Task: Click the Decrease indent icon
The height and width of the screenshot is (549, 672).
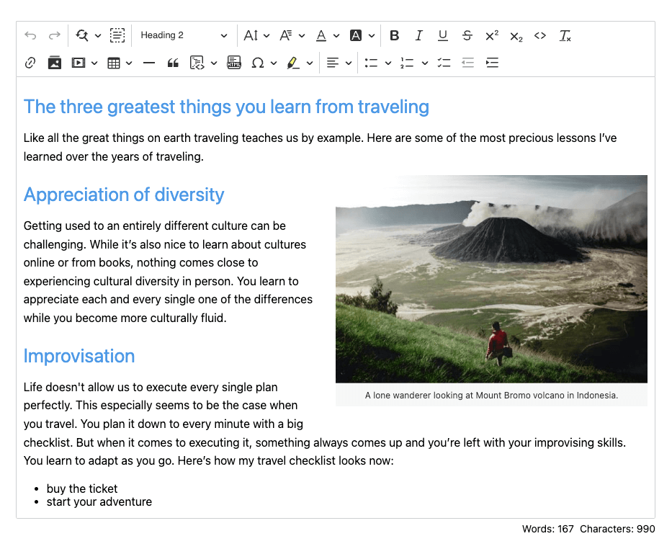Action: (x=467, y=63)
